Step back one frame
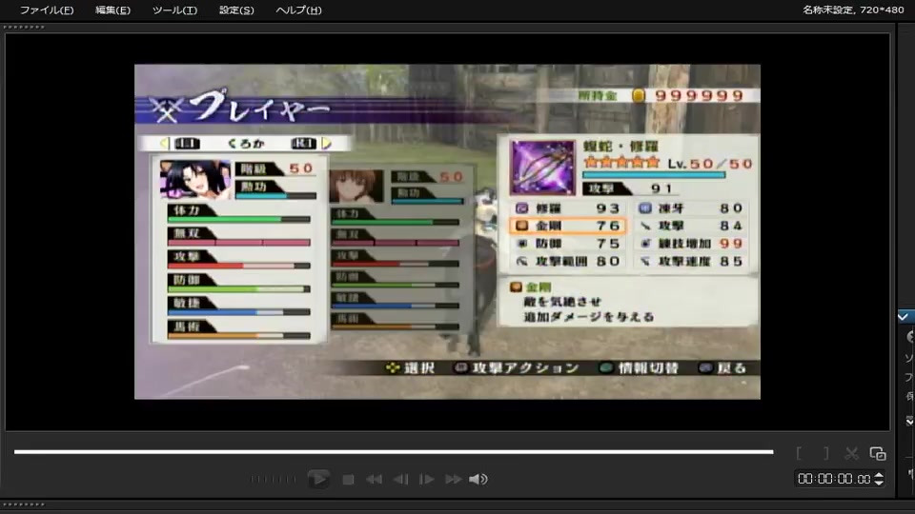915x514 pixels. [x=400, y=480]
